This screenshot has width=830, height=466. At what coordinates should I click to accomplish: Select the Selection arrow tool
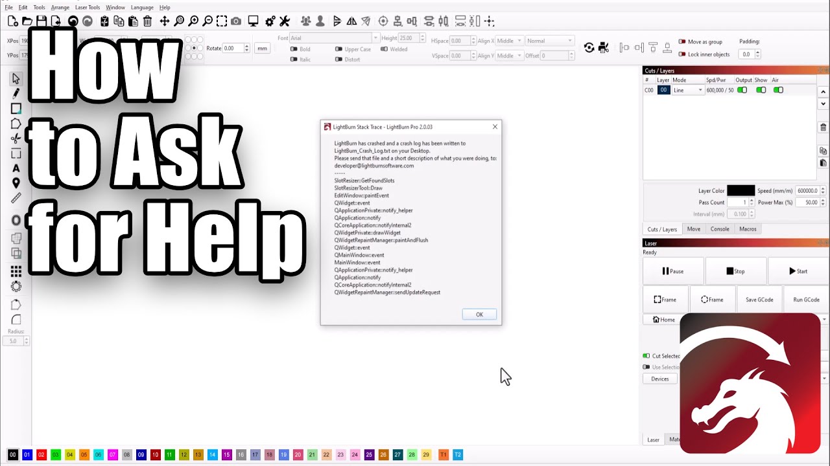click(x=16, y=78)
